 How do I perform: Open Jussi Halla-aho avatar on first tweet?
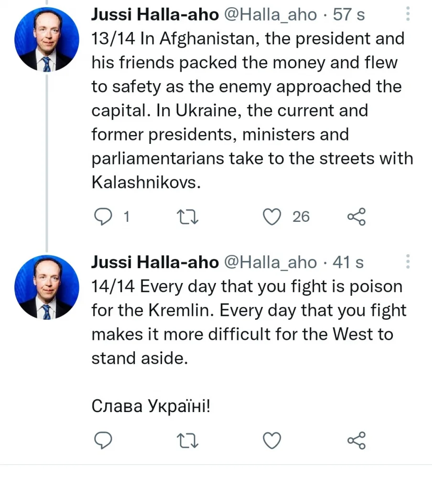[x=47, y=39]
